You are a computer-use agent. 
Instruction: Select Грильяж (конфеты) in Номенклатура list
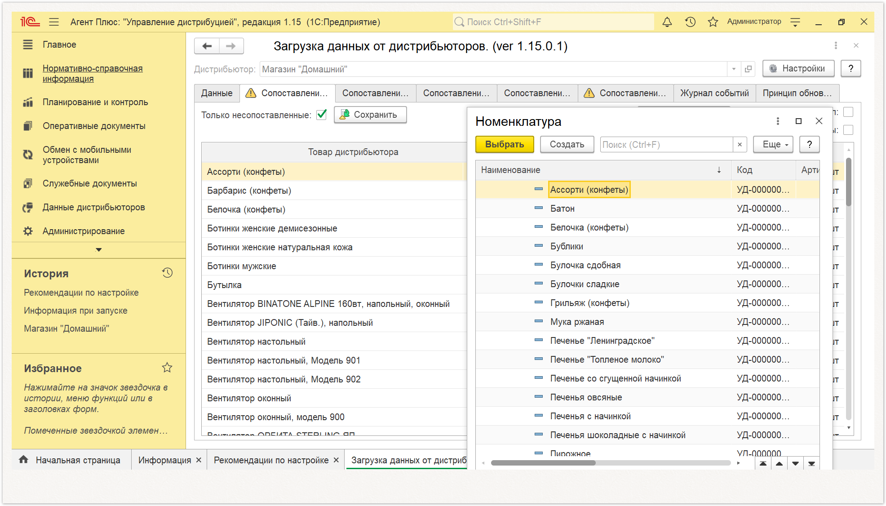point(647,303)
